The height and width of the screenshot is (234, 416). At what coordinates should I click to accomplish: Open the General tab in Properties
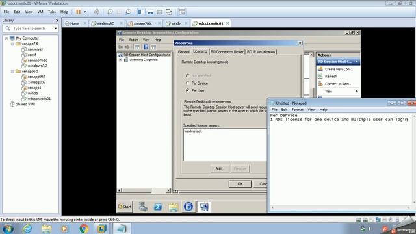coord(183,52)
